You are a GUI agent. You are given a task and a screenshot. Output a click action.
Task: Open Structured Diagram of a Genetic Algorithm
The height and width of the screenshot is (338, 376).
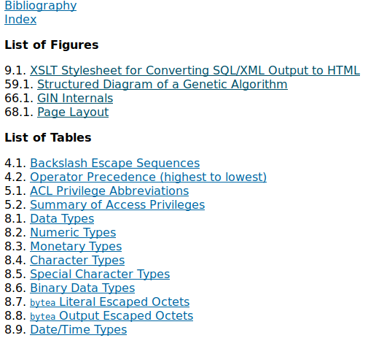(x=162, y=85)
